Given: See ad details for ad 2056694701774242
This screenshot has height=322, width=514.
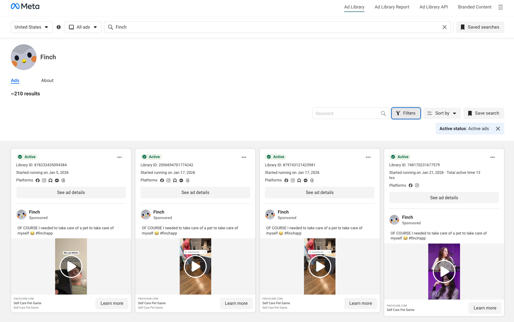Looking at the screenshot, I should (x=195, y=192).
